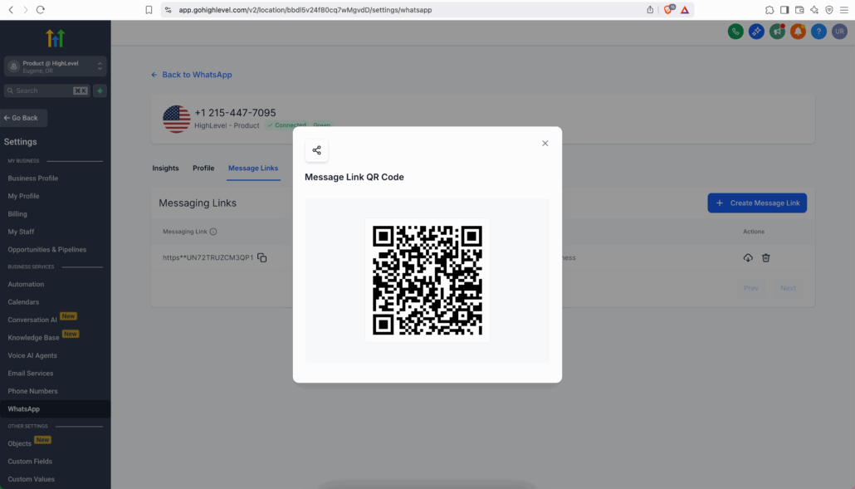Reload the page with browser refresh icon

point(41,10)
